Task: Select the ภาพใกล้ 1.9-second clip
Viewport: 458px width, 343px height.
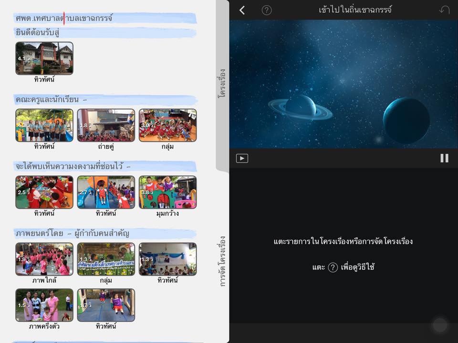Action: coord(44,259)
